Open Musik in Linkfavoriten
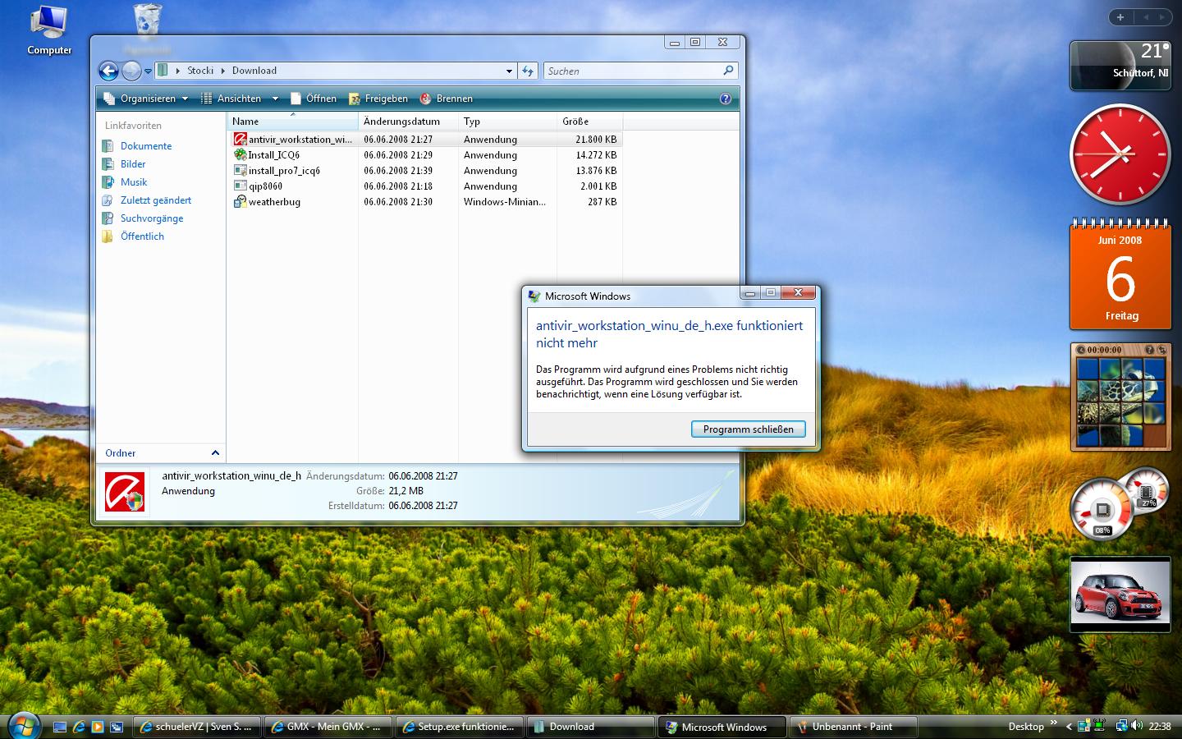1182x739 pixels. (x=125, y=182)
